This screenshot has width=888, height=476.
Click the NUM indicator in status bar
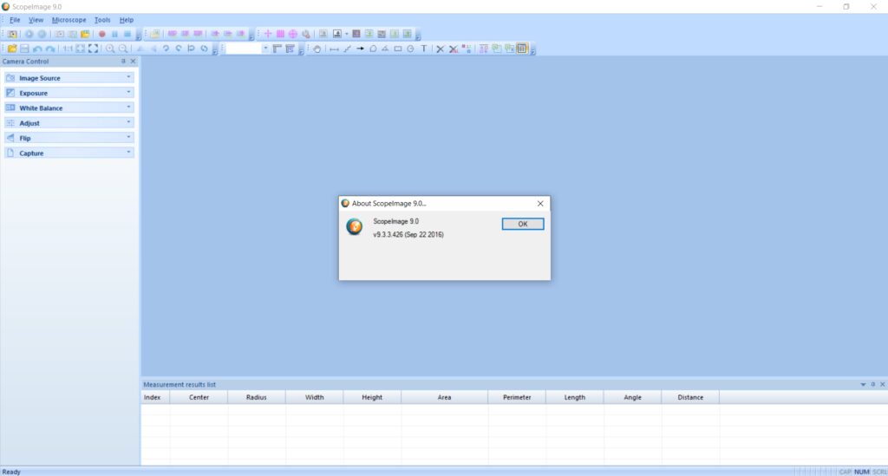(x=862, y=472)
